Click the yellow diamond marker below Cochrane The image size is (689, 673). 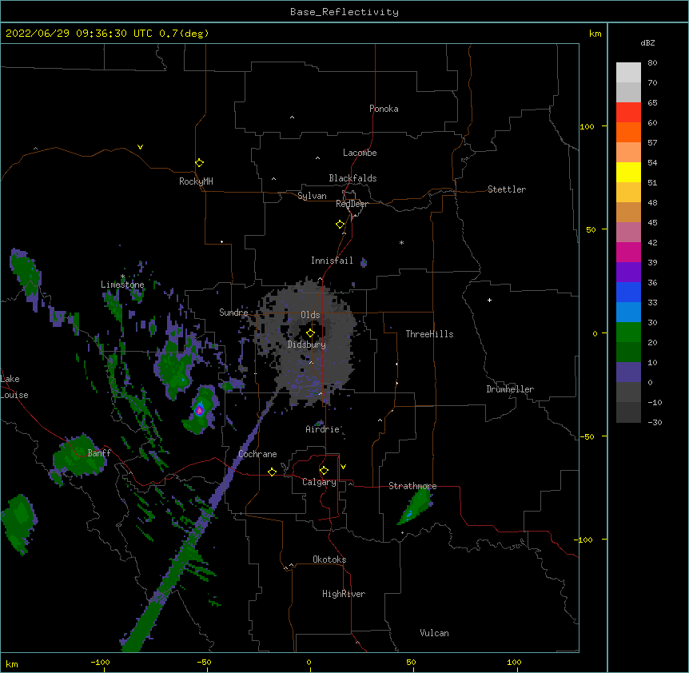point(273,472)
